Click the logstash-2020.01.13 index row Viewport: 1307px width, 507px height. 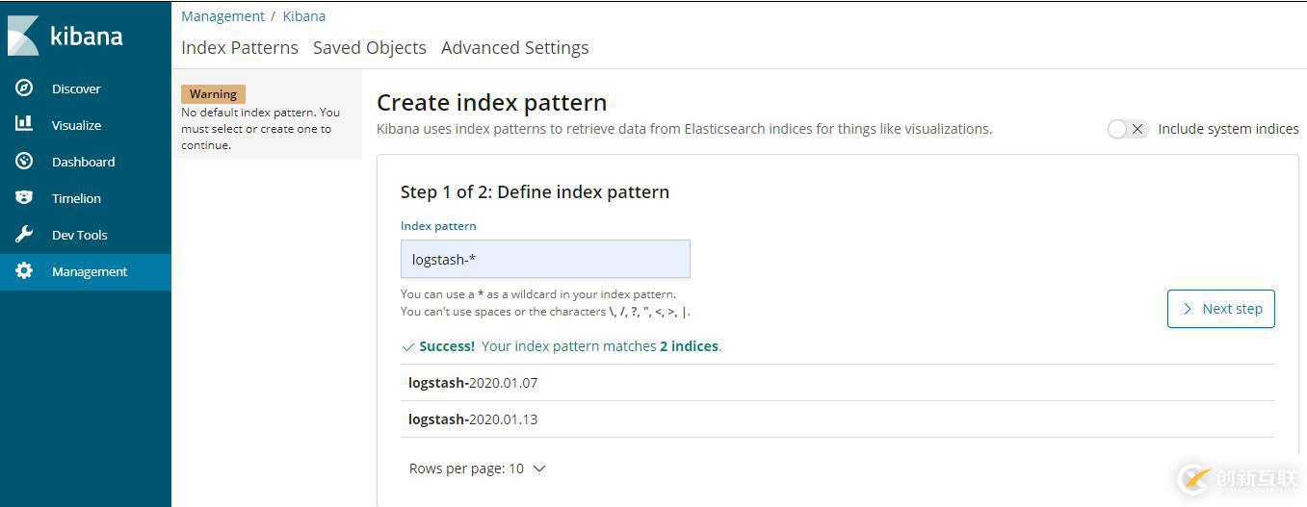click(x=838, y=419)
